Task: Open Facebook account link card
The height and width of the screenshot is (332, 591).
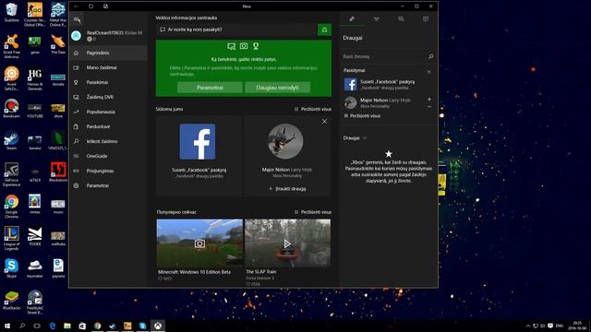Action: click(x=199, y=156)
